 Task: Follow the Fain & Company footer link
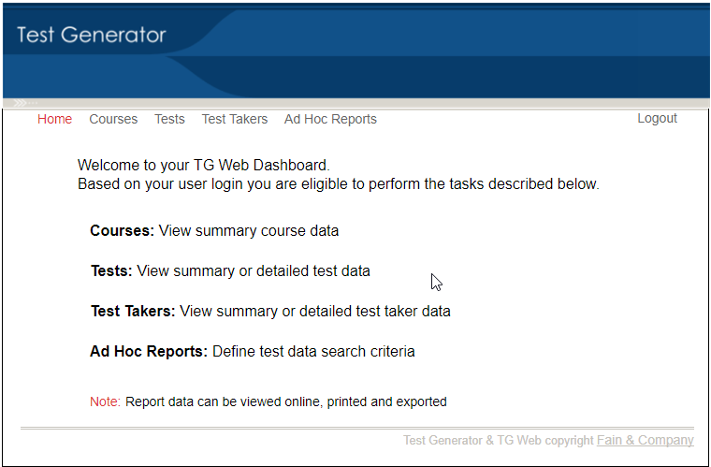(645, 440)
